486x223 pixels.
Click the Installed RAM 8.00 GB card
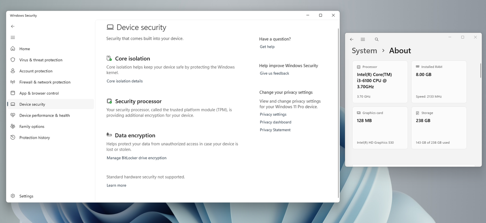[x=439, y=82]
